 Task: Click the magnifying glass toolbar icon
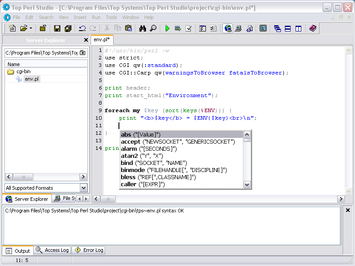coord(153,28)
